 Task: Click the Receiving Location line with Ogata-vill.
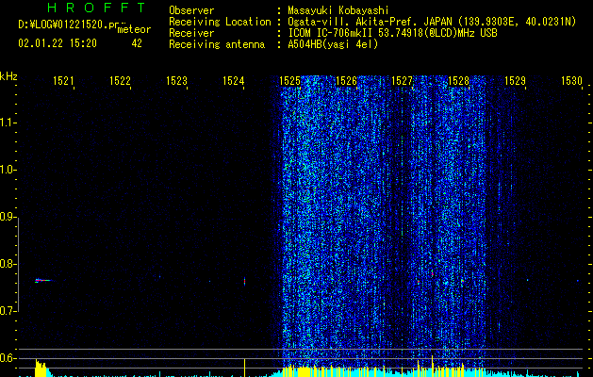[x=432, y=22]
